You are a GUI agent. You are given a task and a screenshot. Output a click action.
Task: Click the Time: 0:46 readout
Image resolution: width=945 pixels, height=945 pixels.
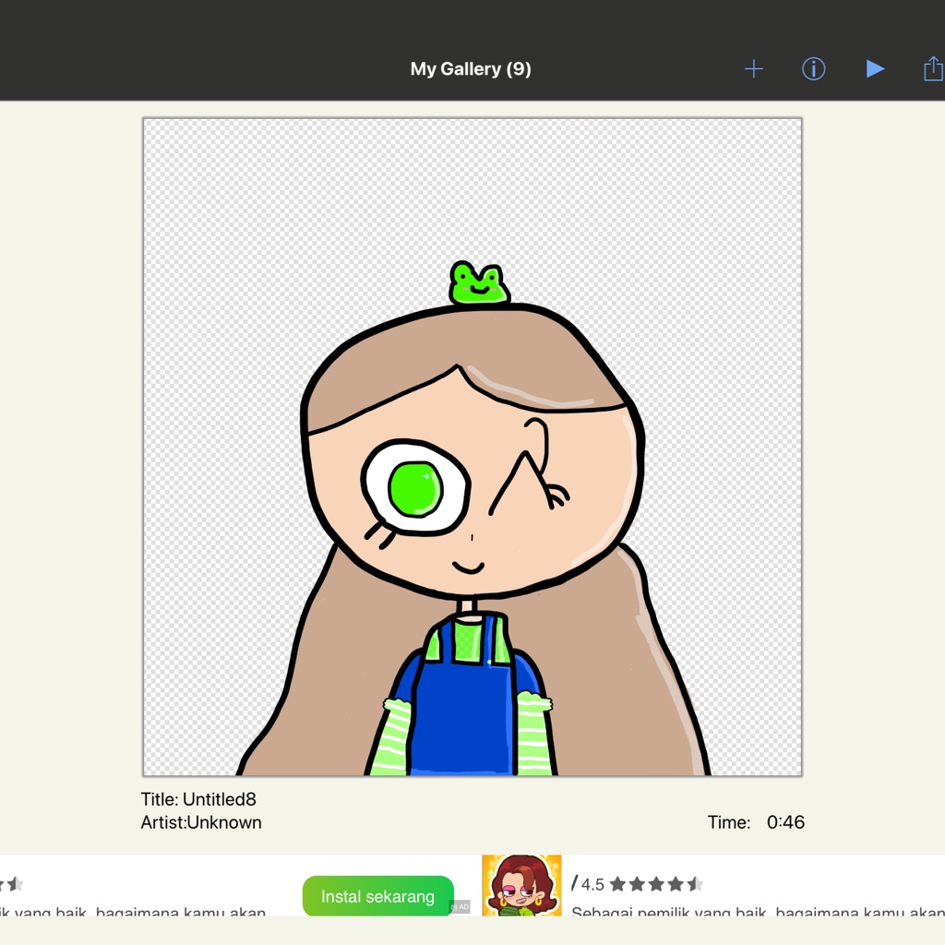tap(756, 822)
